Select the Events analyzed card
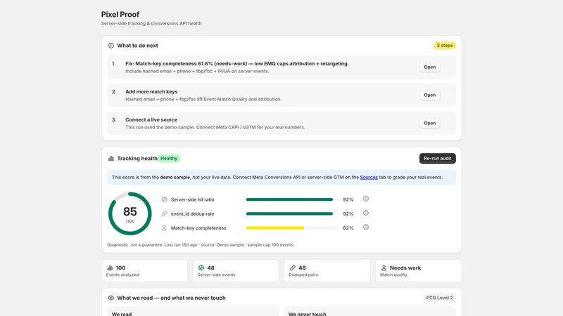Image resolution: width=563 pixels, height=316 pixels. point(144,270)
